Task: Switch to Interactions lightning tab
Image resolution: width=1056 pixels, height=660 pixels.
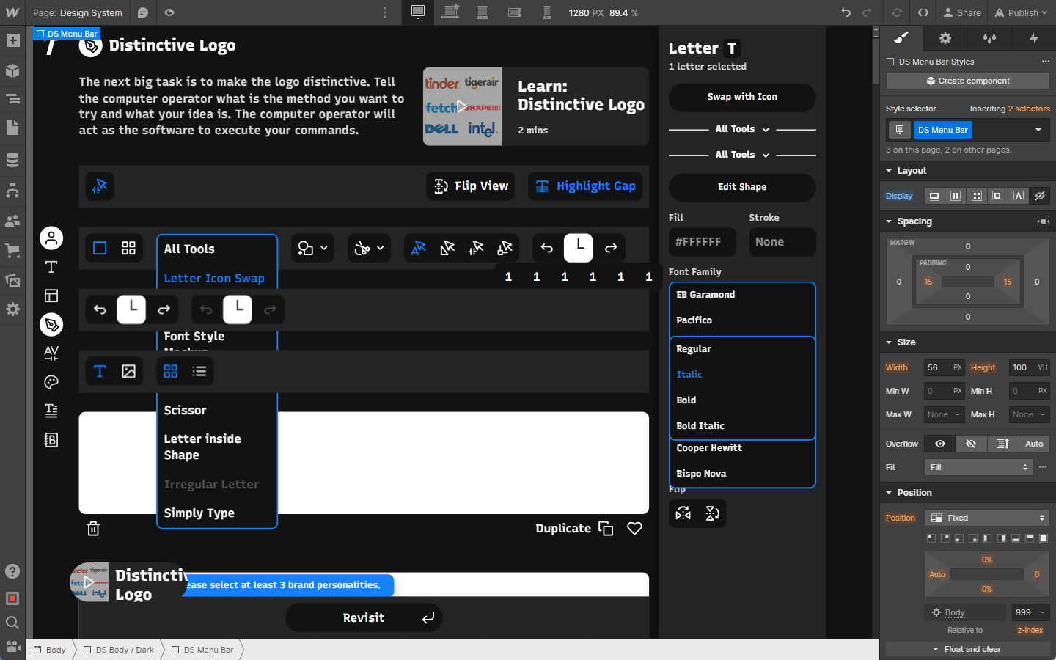Action: point(1034,38)
